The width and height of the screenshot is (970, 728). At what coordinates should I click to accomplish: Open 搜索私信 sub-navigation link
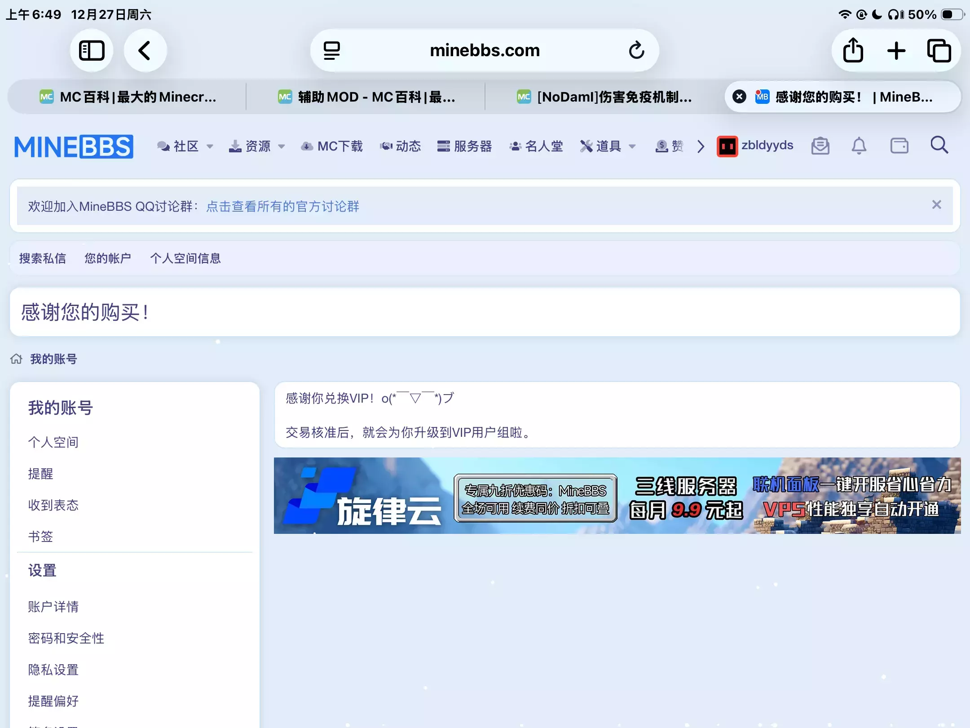pyautogui.click(x=43, y=258)
